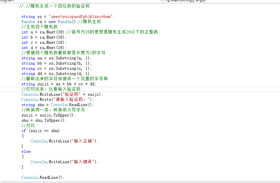280x183 pixels.
Task: Click the comment 根据四个随机数截取都是长度为1的字符
Action: 63,53
